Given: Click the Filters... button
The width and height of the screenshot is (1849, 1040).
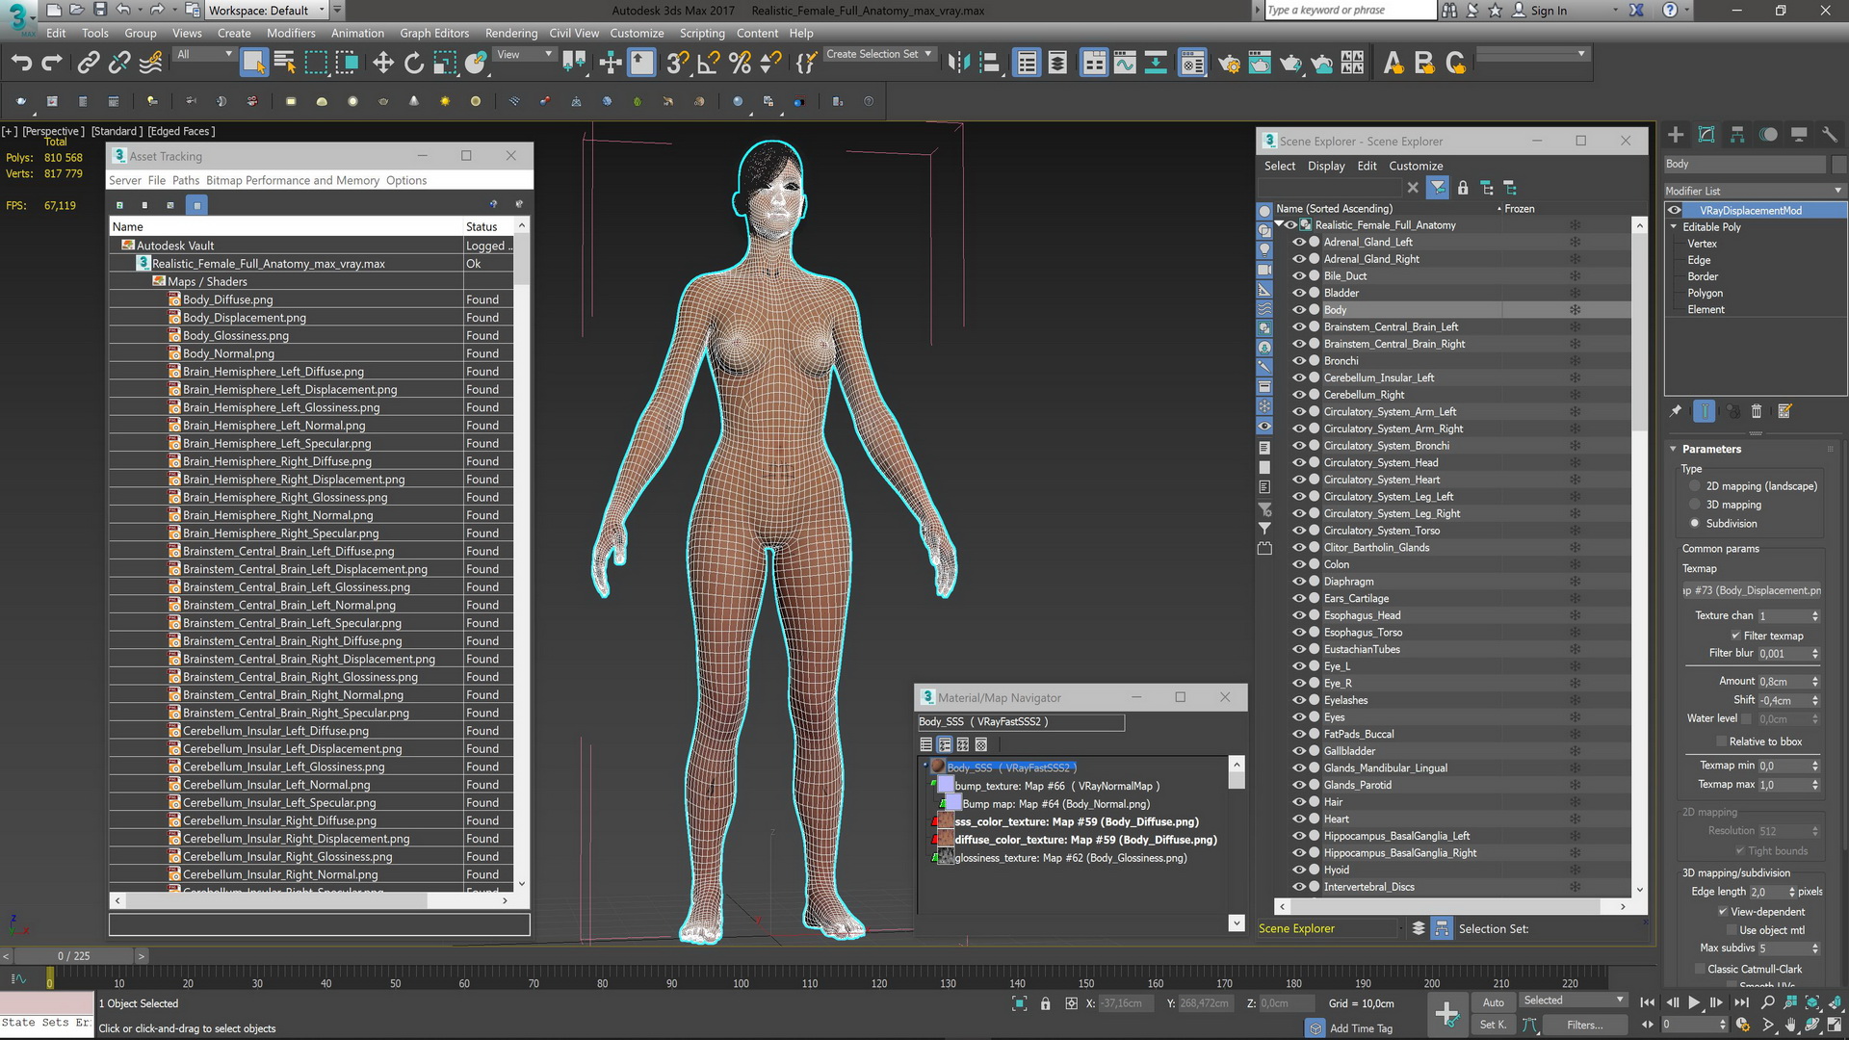Looking at the screenshot, I should [1584, 1026].
